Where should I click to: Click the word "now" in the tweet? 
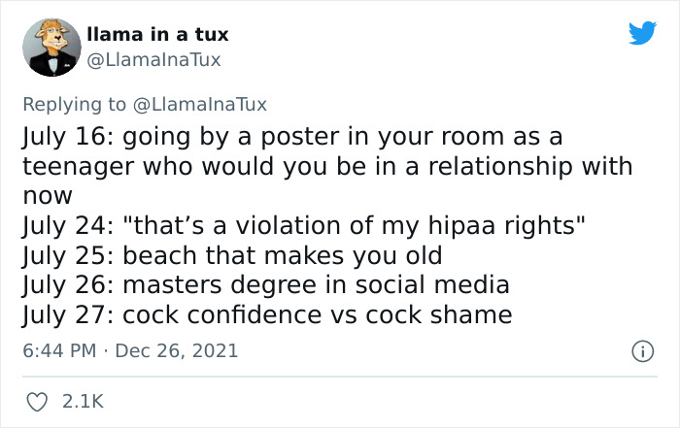pos(47,195)
